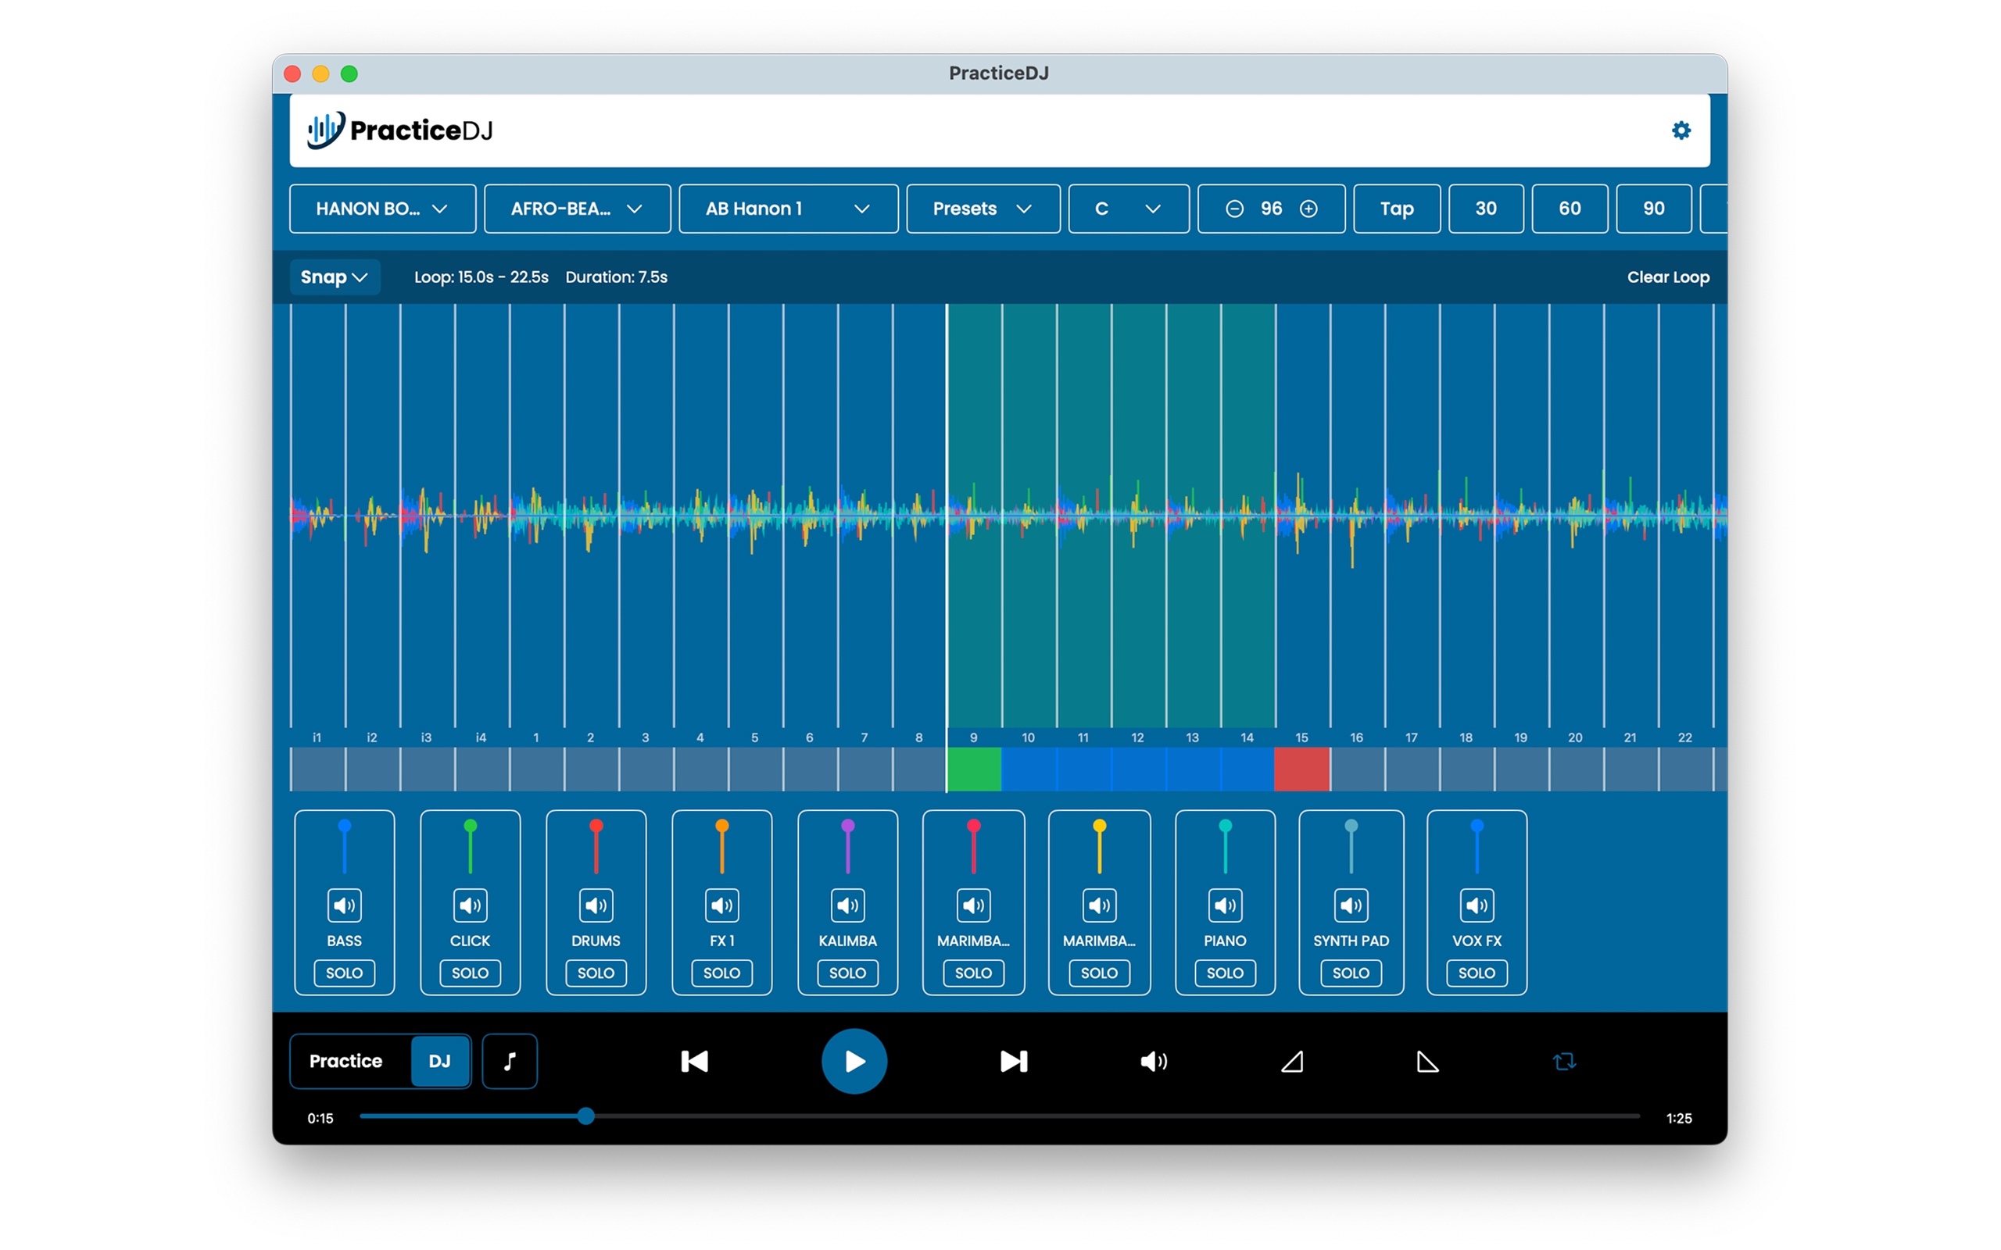
Task: Click the DRUMS volume slider knob
Action: (596, 826)
